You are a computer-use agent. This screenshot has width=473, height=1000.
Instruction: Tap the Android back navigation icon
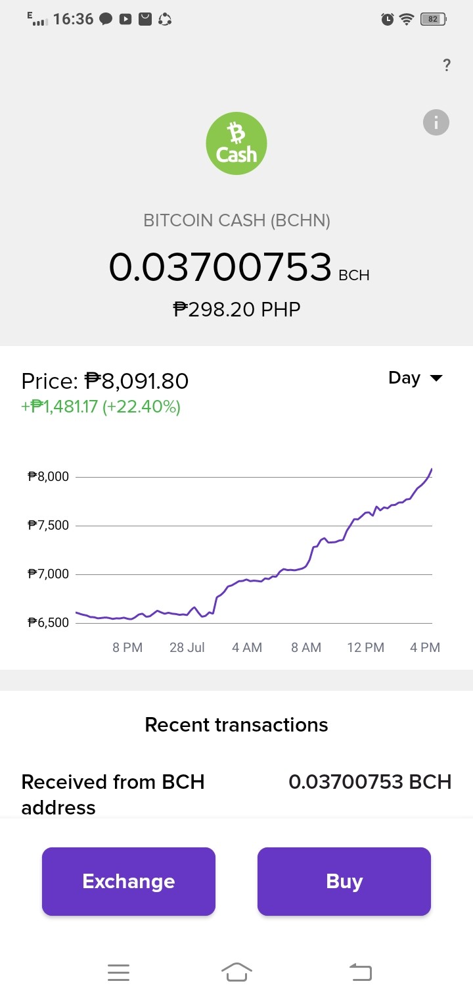coord(360,972)
